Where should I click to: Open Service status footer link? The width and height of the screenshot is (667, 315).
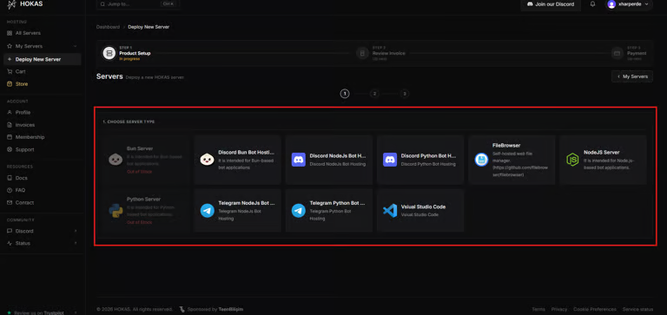click(637, 309)
